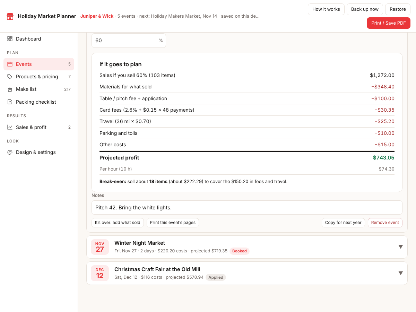Open Design & settings
416x312 pixels.
(39, 152)
